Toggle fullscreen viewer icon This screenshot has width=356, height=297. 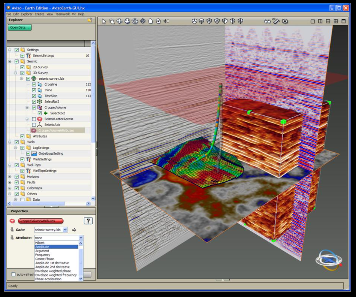coord(343,21)
